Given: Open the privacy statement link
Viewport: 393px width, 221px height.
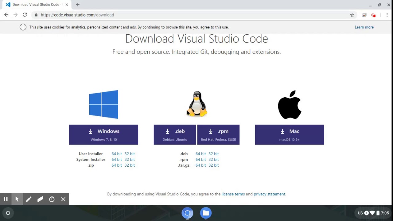Looking at the screenshot, I should (x=269, y=194).
